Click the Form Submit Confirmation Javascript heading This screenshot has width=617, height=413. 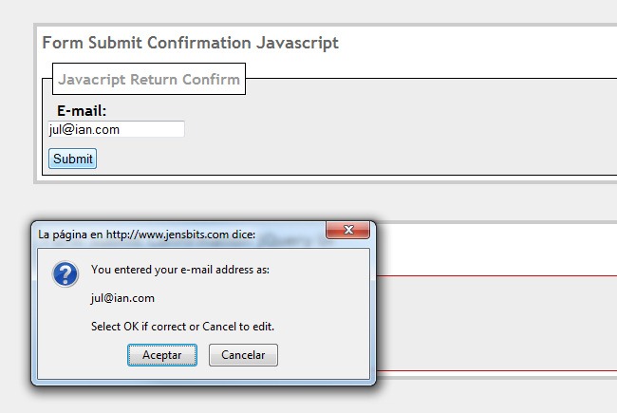(x=190, y=43)
